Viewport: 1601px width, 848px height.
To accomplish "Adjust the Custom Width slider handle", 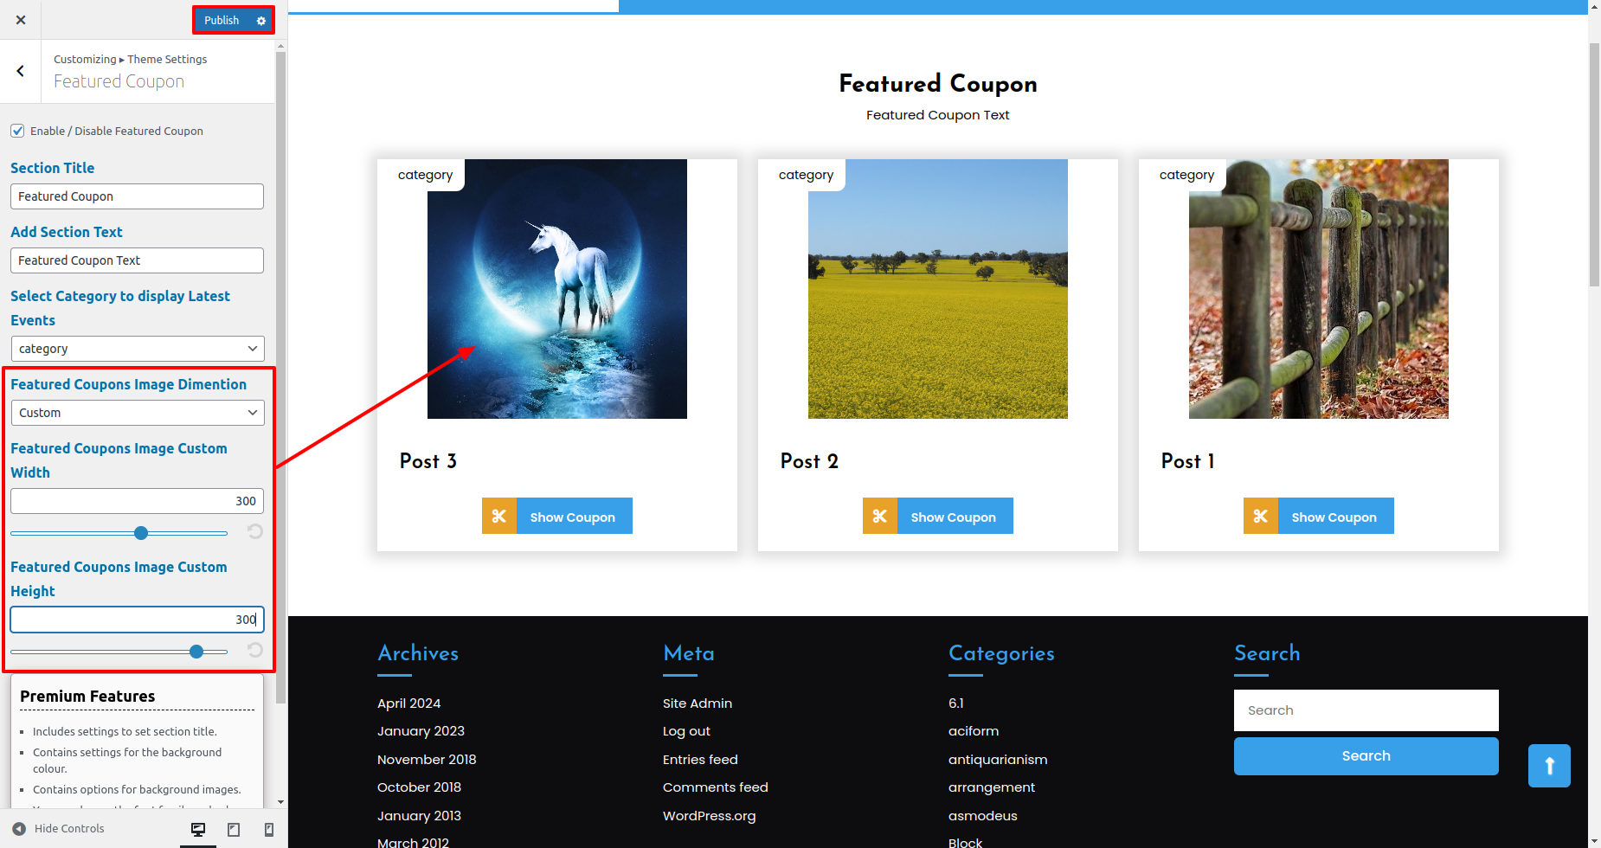I will [141, 533].
